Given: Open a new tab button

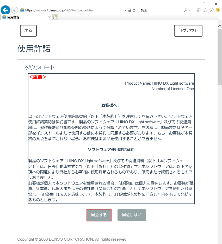Looking at the screenshot, I should tap(55, 17).
